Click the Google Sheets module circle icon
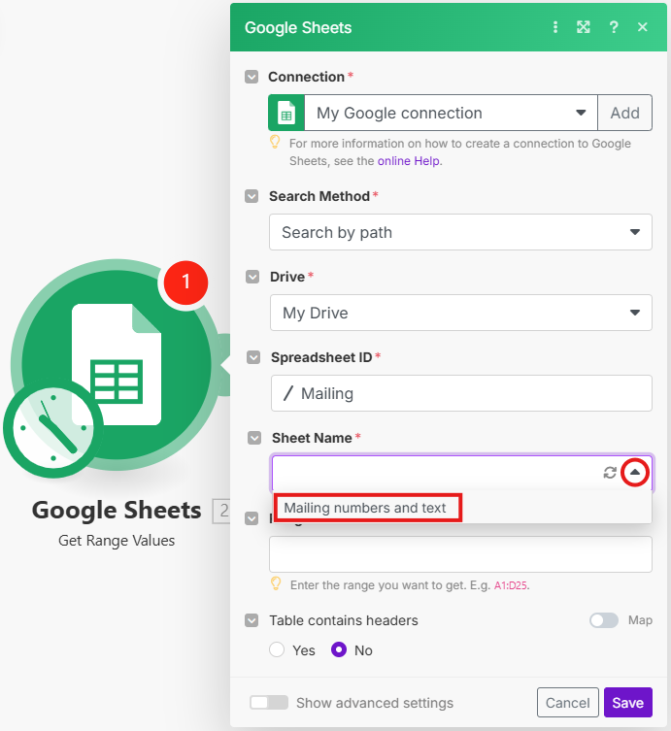Image resolution: width=671 pixels, height=731 pixels. 117,358
